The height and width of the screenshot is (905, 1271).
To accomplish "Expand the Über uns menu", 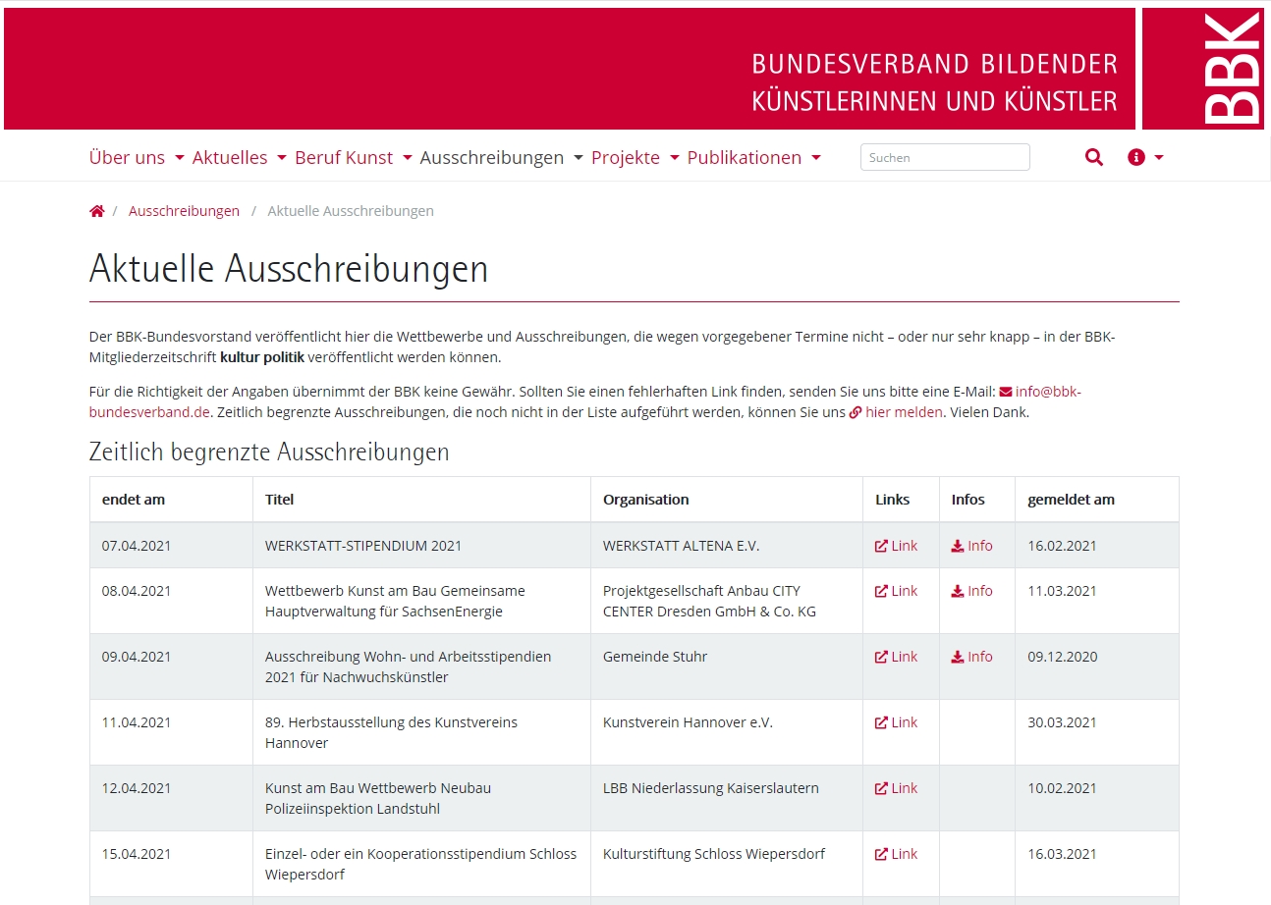I will pos(137,157).
